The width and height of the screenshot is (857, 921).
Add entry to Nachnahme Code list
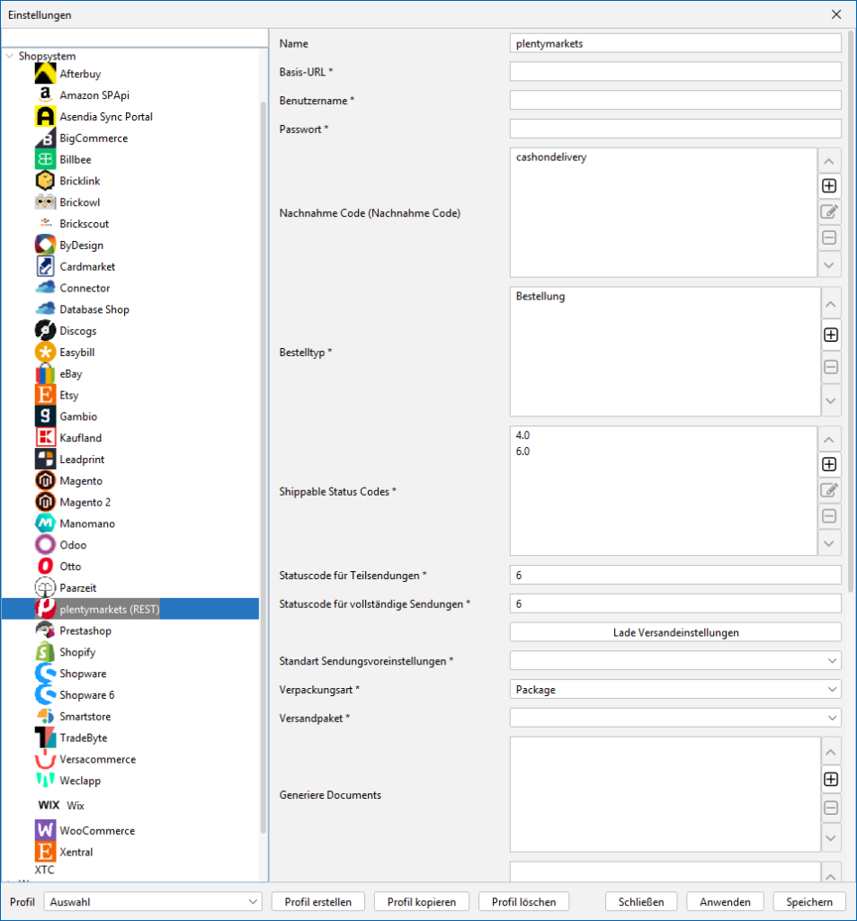click(x=829, y=186)
